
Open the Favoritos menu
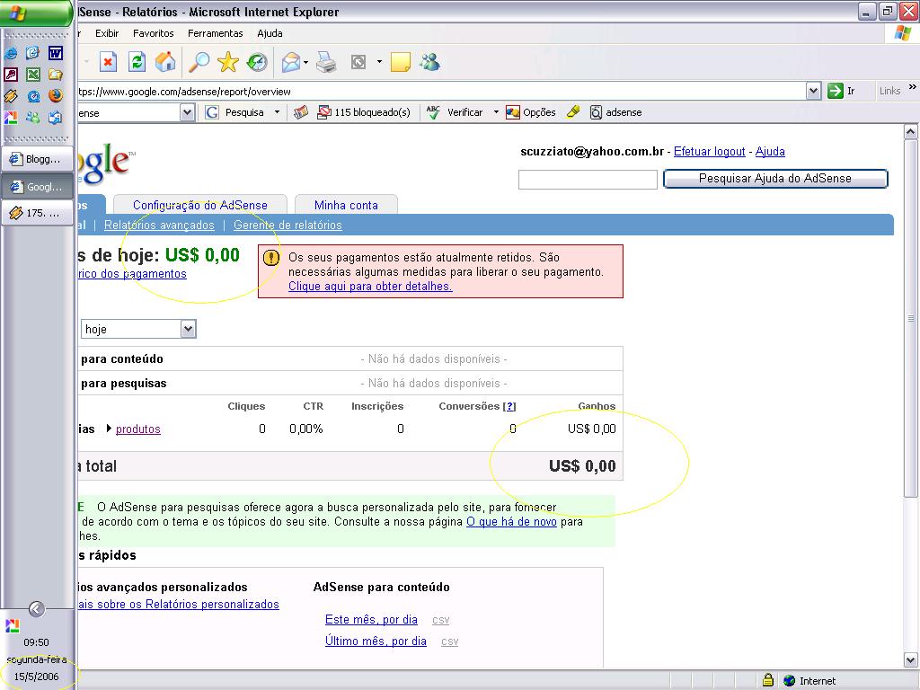coord(153,33)
